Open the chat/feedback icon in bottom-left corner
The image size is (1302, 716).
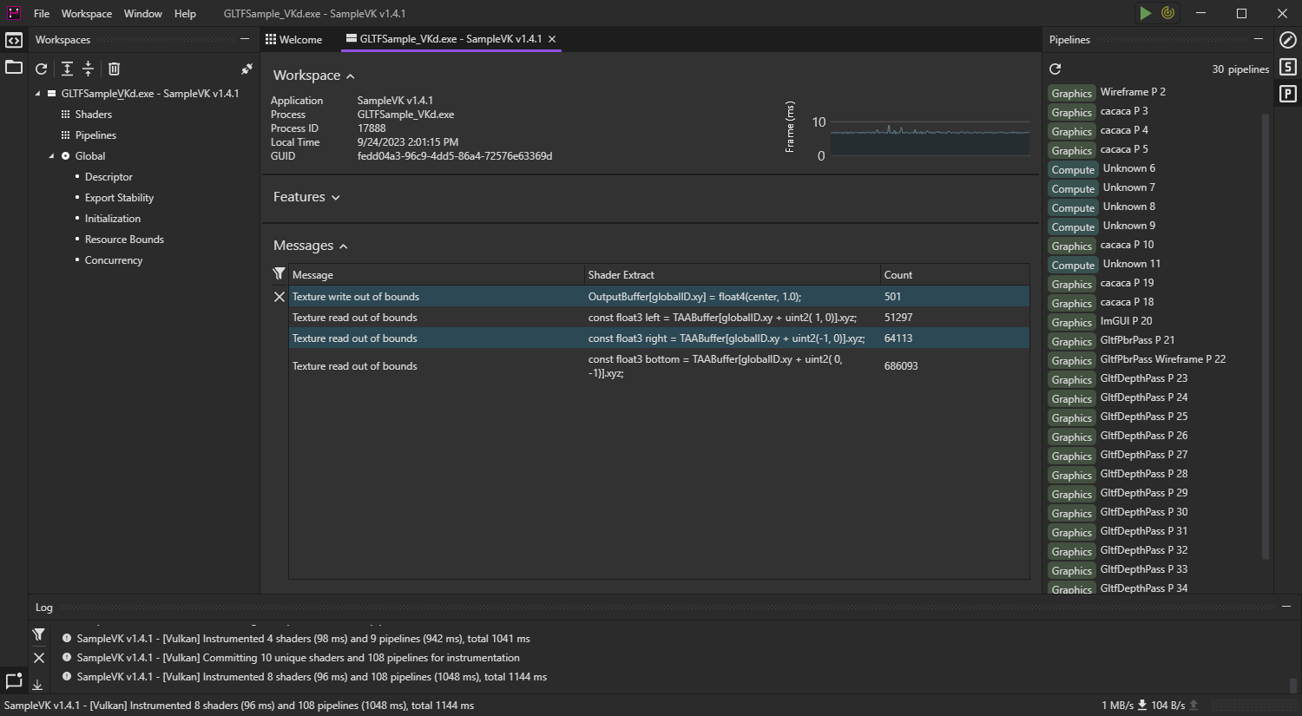point(14,682)
